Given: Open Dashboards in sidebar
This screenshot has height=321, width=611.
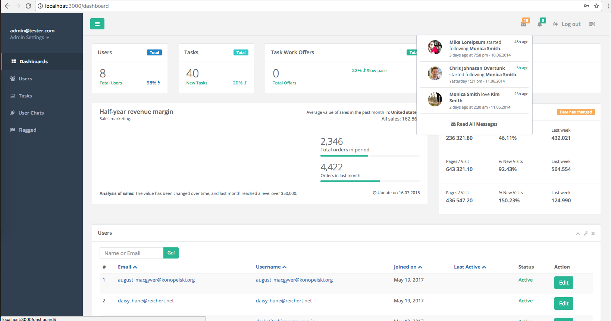Looking at the screenshot, I should (42, 61).
